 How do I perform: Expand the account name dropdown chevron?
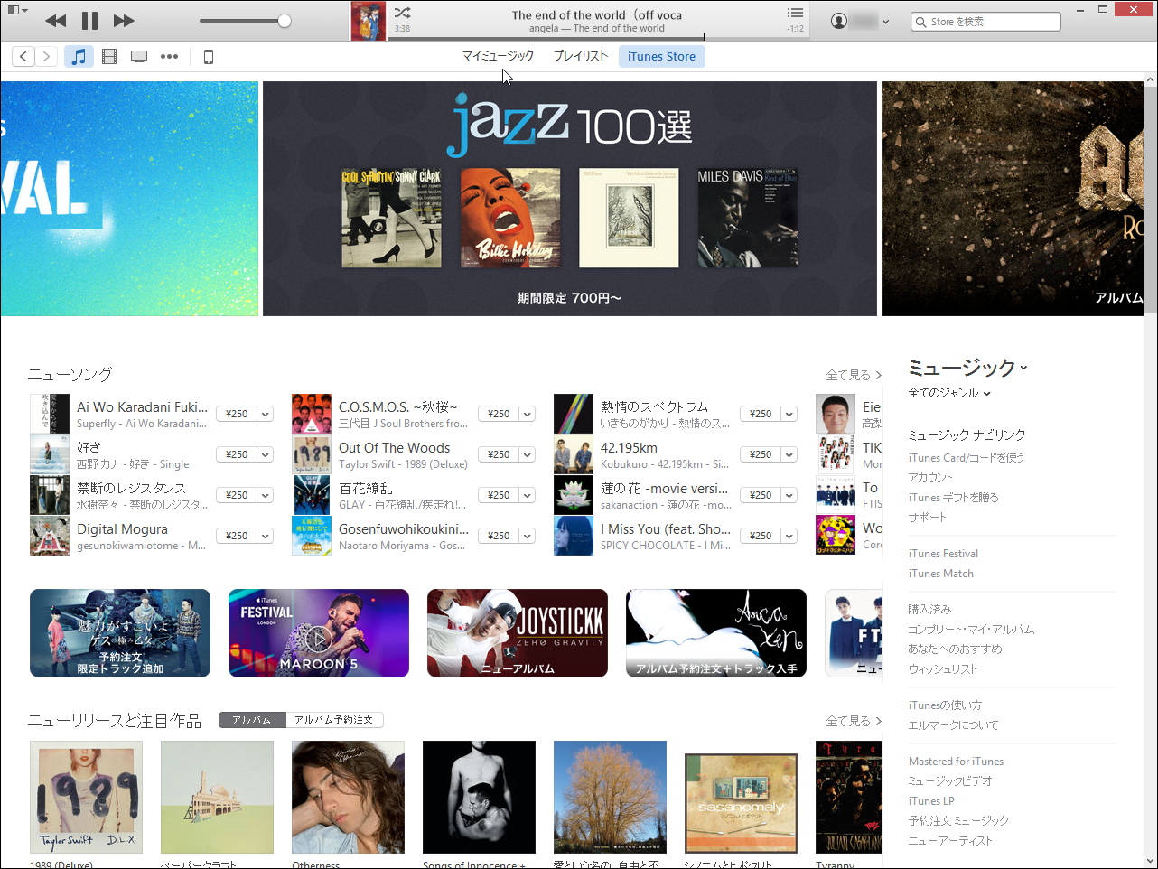pyautogui.click(x=885, y=21)
